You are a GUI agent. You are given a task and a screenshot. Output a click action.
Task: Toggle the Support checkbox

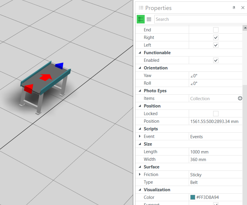[x=216, y=204]
